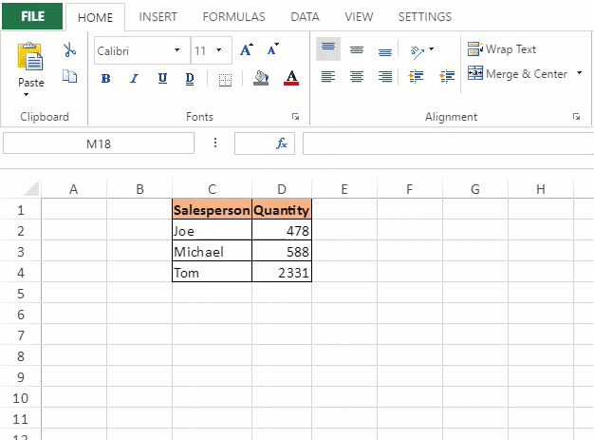Click the Name Box showing M18
594x440 pixels.
[99, 143]
